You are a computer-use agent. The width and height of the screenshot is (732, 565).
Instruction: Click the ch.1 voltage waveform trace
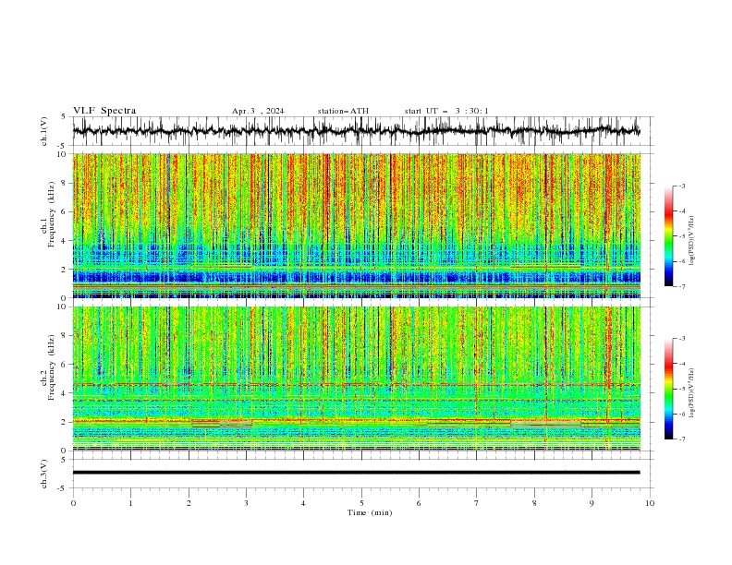tap(356, 131)
